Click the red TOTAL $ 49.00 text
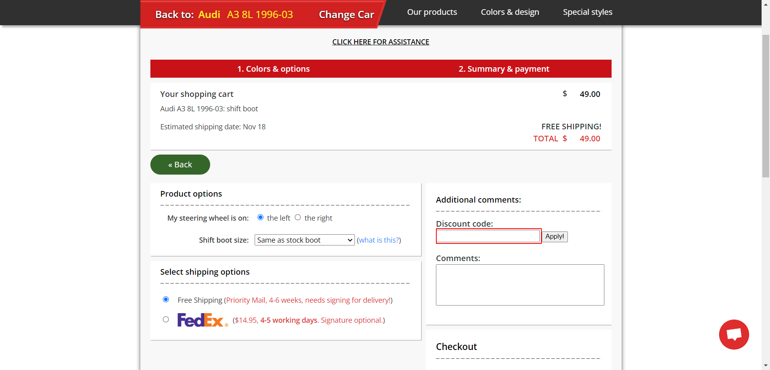This screenshot has width=770, height=370. (567, 139)
